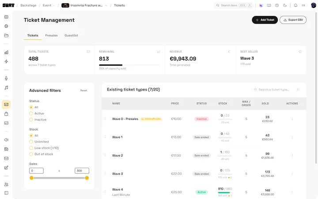Focus the Search docs field
The width and height of the screenshot is (318, 199).
point(233,5)
